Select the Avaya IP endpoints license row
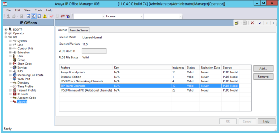The image size is (279, 134). point(149,72)
